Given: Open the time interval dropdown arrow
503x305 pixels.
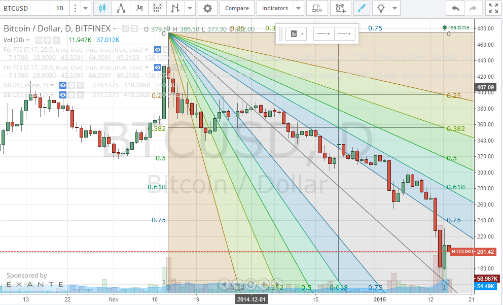Looking at the screenshot, I should [85, 8].
